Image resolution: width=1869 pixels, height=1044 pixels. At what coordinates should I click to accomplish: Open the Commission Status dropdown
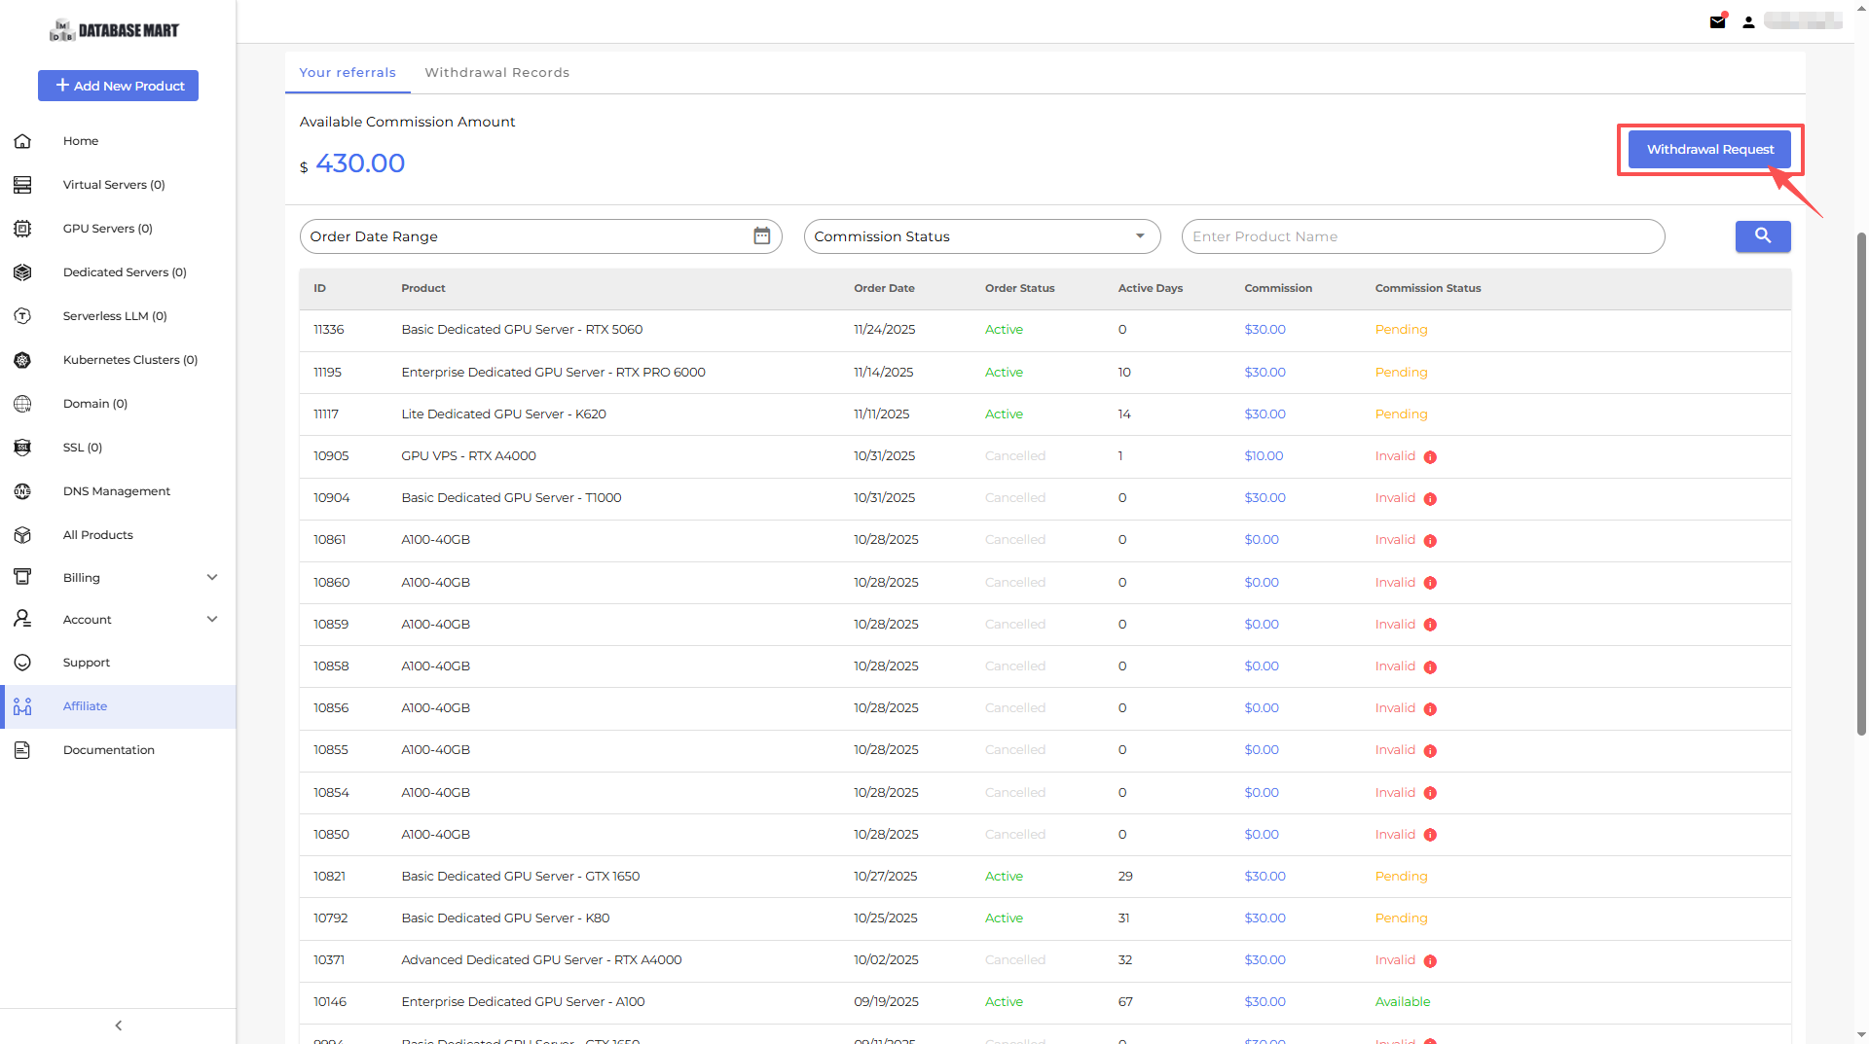tap(982, 236)
